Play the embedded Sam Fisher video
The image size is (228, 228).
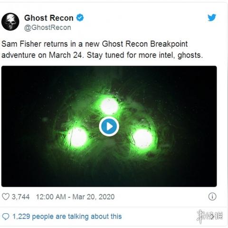coord(109,126)
